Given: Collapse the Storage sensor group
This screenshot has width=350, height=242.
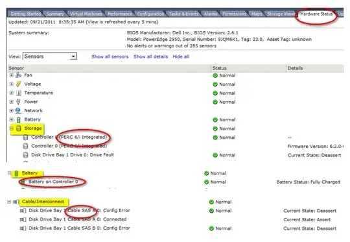Looking at the screenshot, I should 12,128.
